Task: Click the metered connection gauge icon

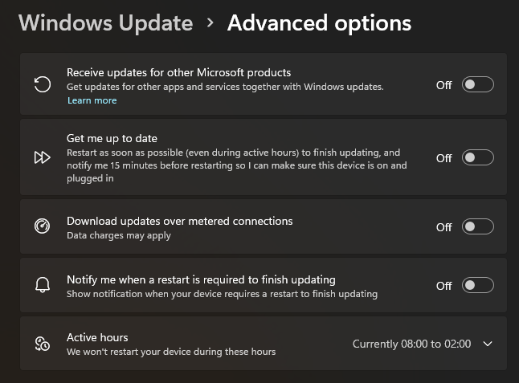Action: pos(43,226)
